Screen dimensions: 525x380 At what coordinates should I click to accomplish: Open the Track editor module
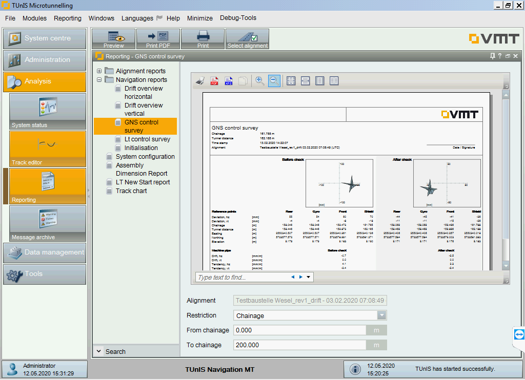click(x=48, y=149)
